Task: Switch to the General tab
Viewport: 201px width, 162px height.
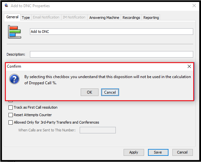Action: pos(12,17)
